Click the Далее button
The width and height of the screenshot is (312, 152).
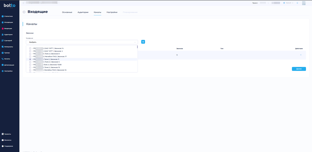[299, 69]
